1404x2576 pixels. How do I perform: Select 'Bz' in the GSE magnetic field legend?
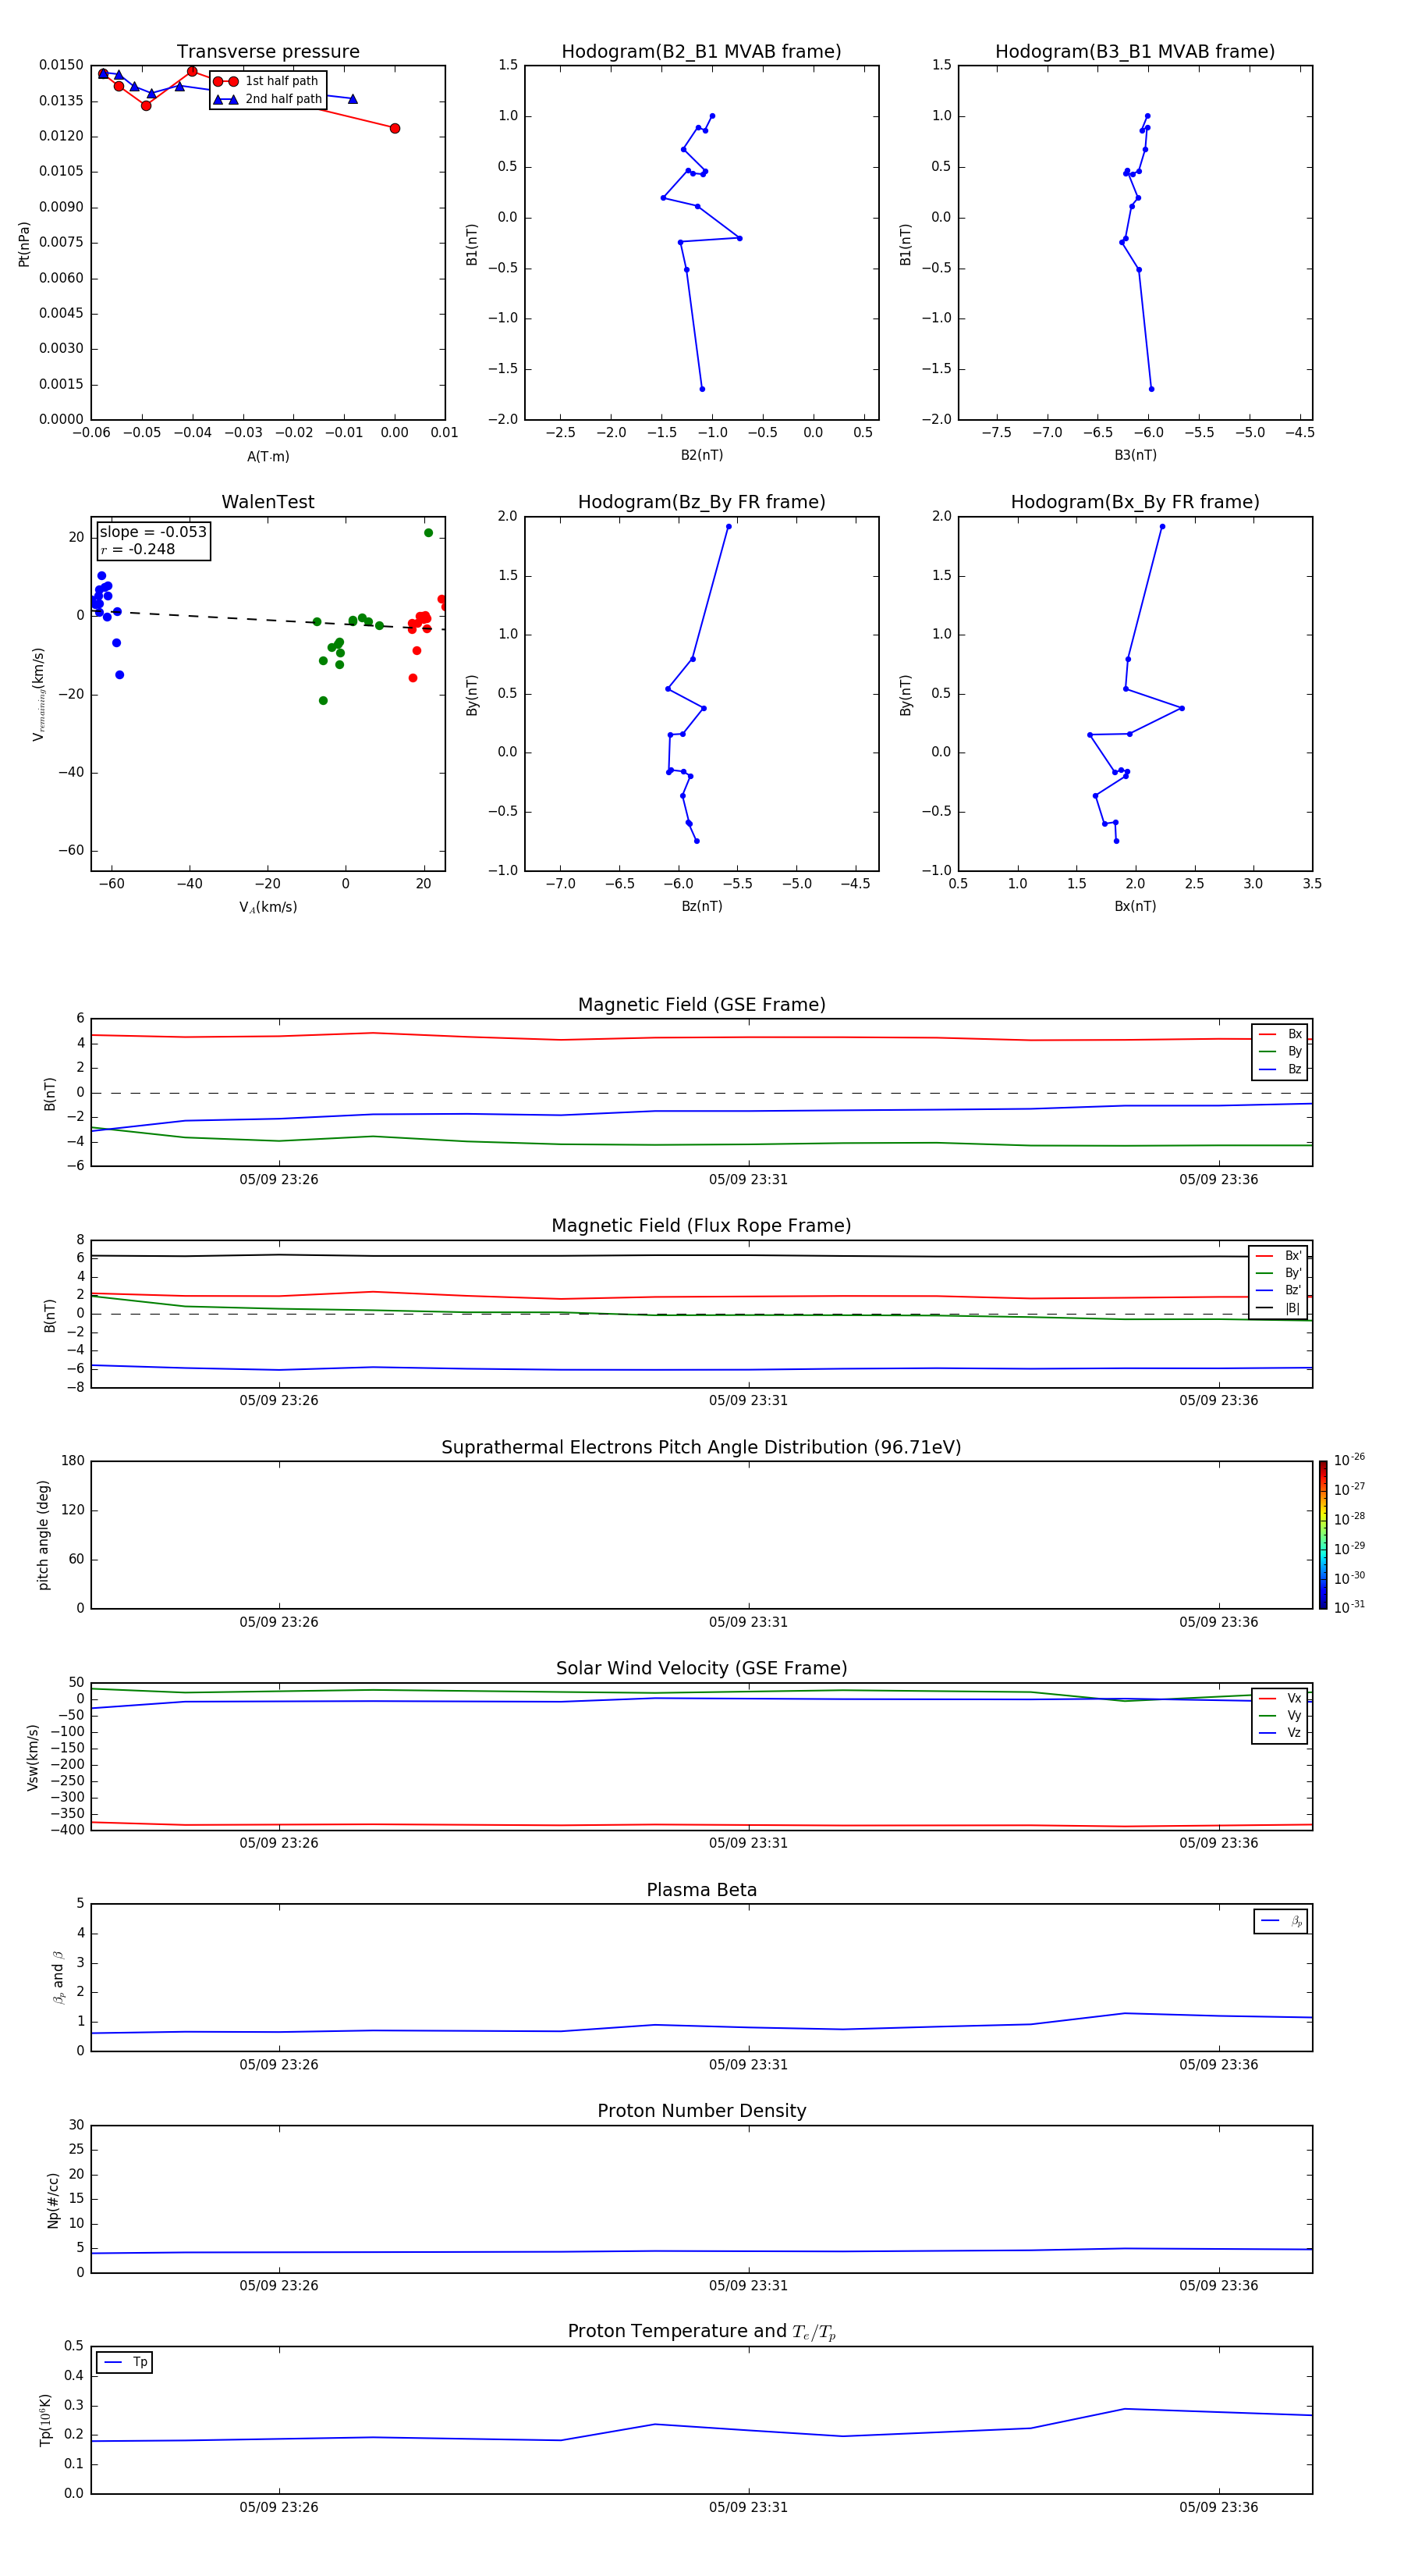pos(1280,1070)
